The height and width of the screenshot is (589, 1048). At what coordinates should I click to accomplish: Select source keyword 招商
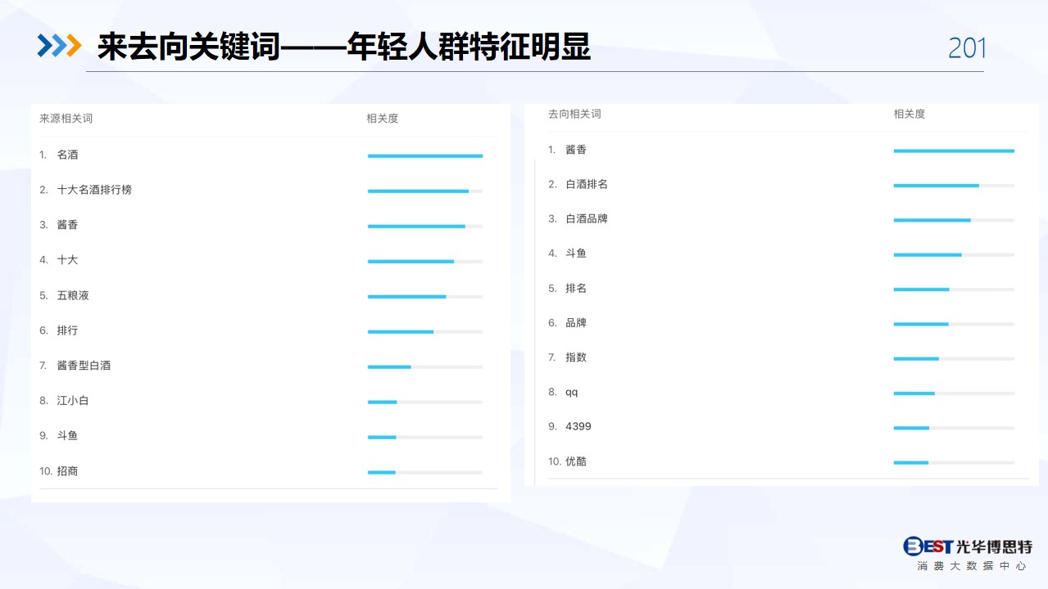point(68,471)
